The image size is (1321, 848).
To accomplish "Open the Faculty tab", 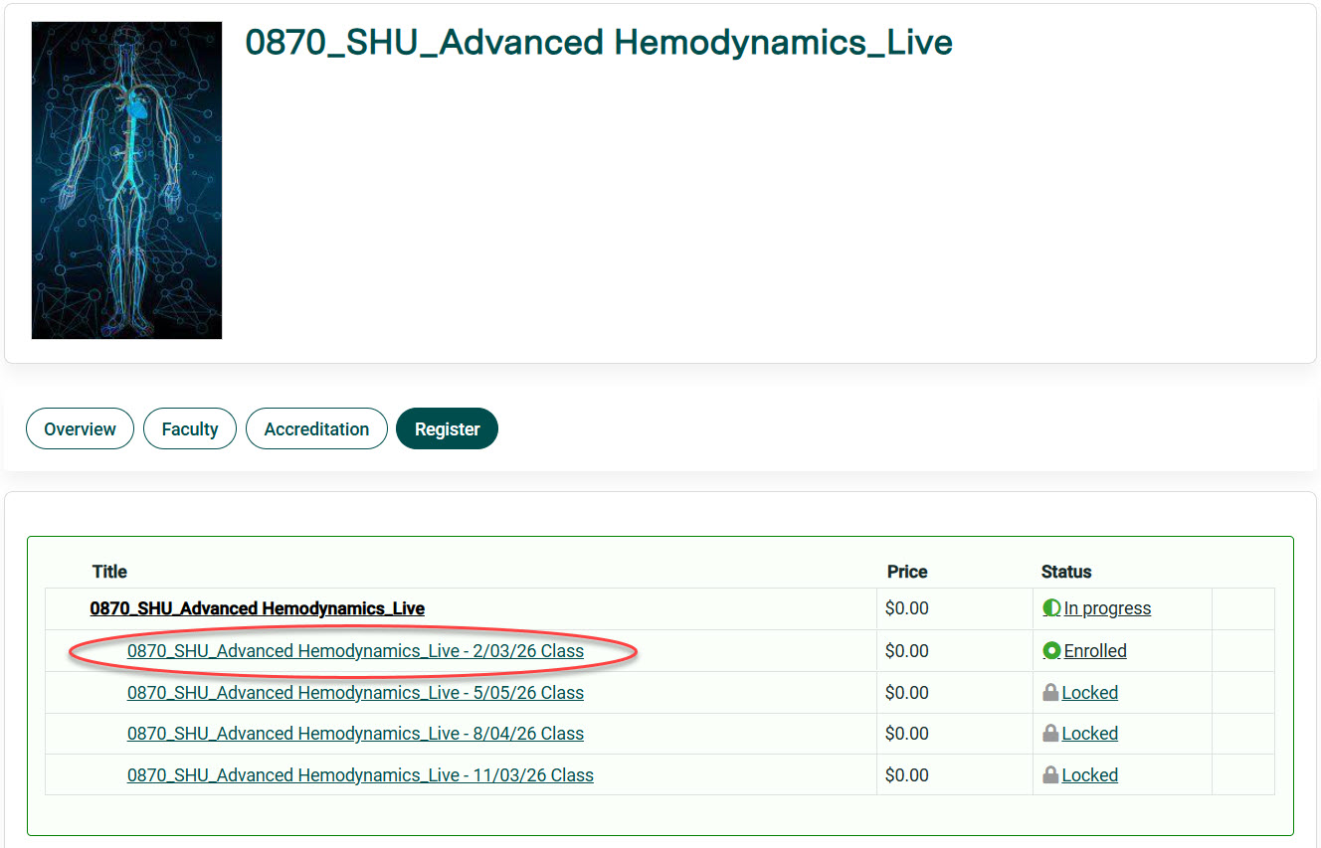I will [189, 428].
